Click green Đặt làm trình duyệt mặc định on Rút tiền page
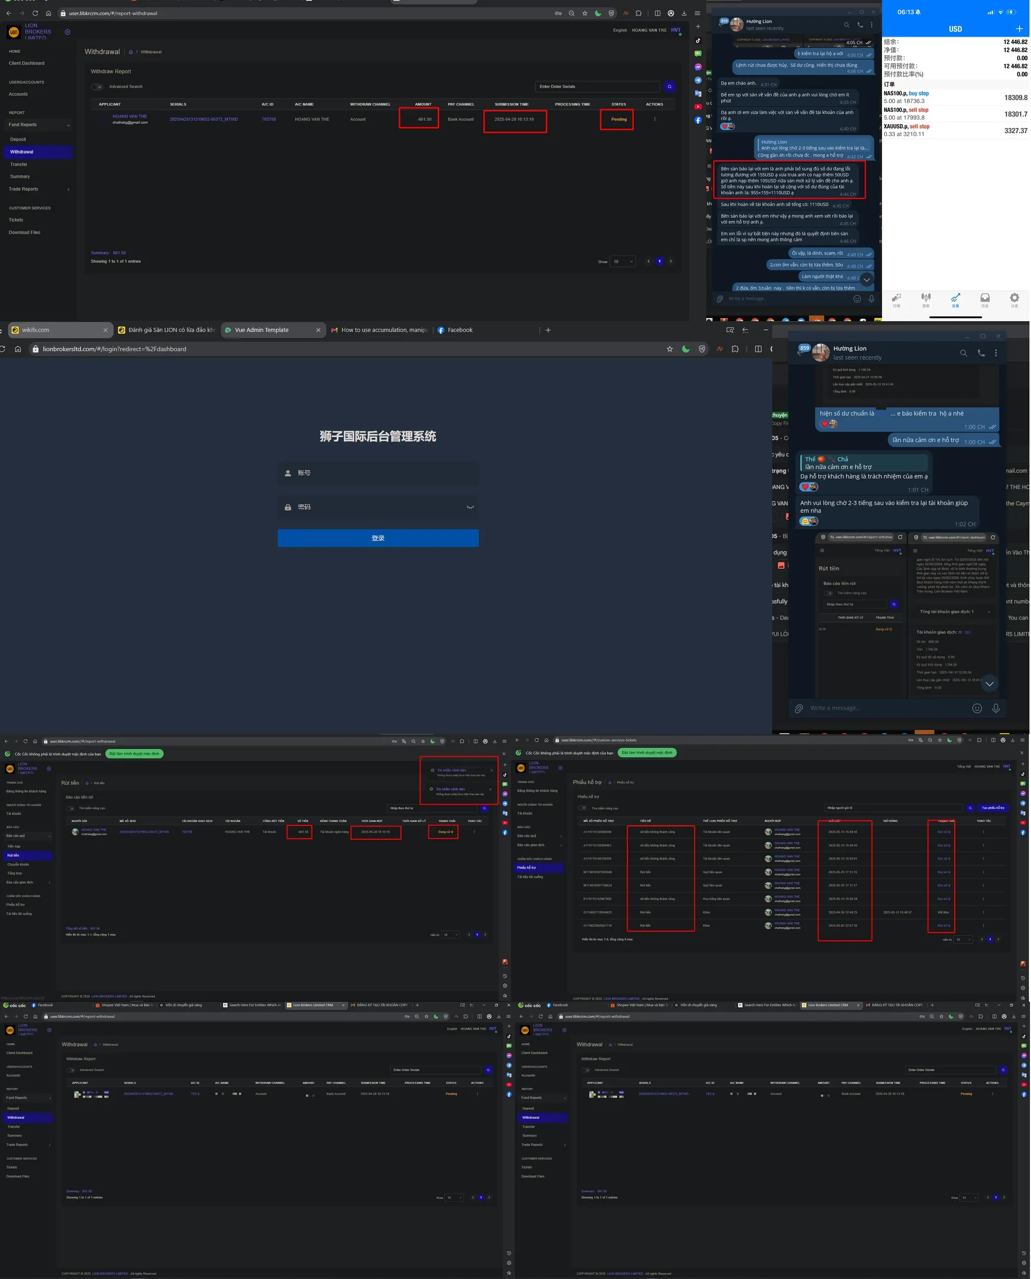 coord(135,754)
